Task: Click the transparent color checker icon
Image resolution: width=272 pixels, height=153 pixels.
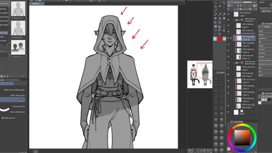Action: (x=225, y=39)
